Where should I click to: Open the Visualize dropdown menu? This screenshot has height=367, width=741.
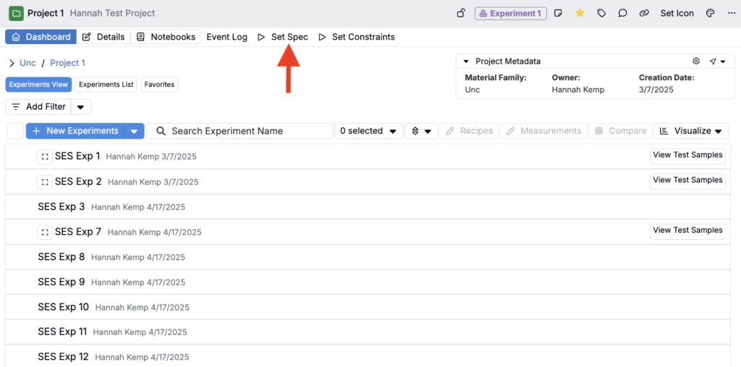[x=691, y=131]
